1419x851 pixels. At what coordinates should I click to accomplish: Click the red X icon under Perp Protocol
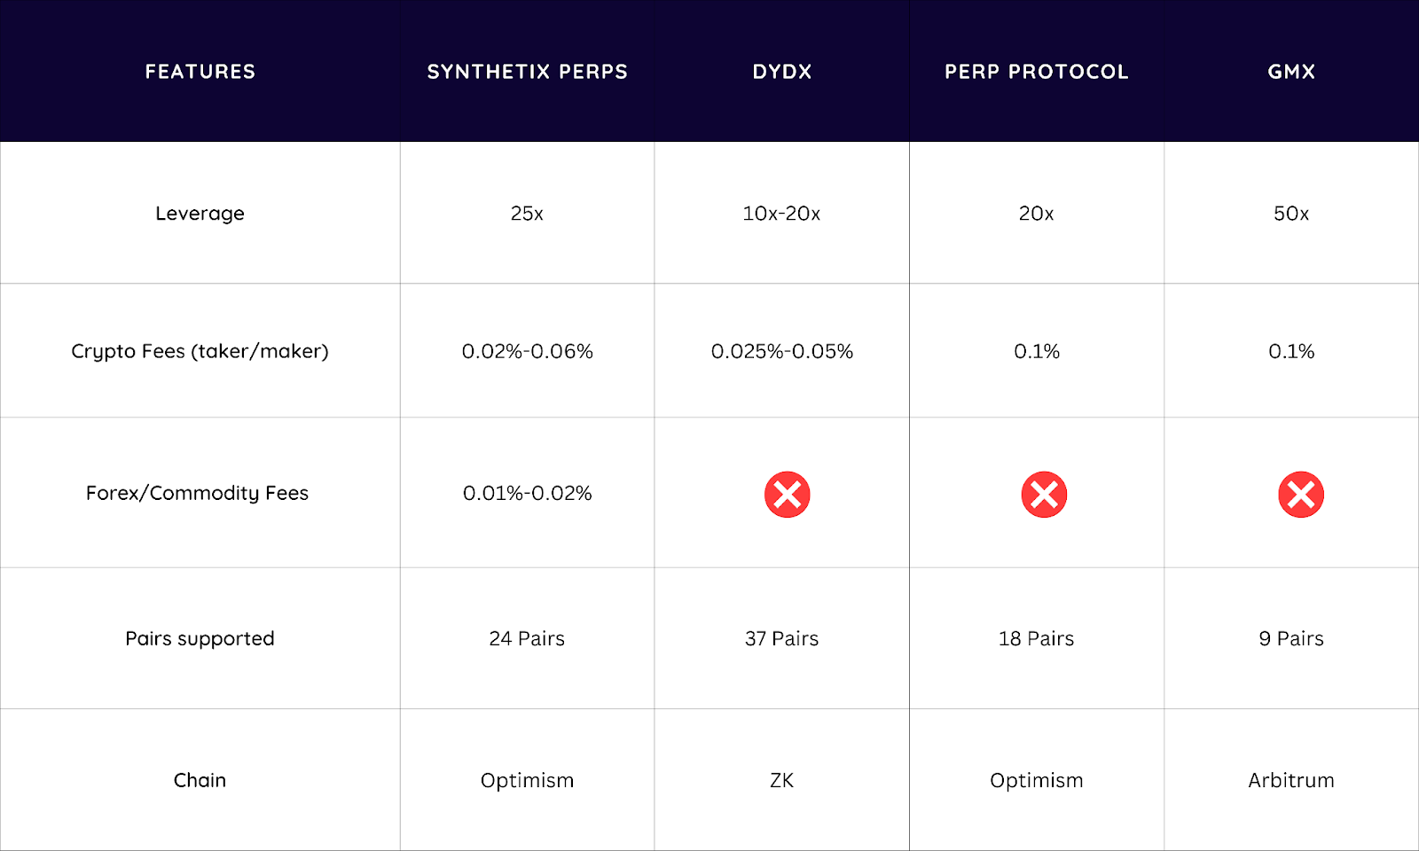(x=1044, y=495)
